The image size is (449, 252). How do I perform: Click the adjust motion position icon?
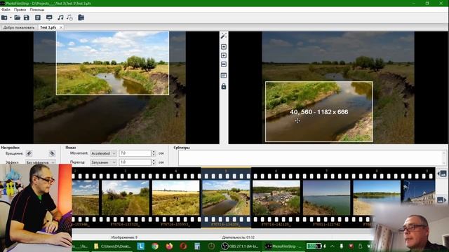tap(224, 76)
